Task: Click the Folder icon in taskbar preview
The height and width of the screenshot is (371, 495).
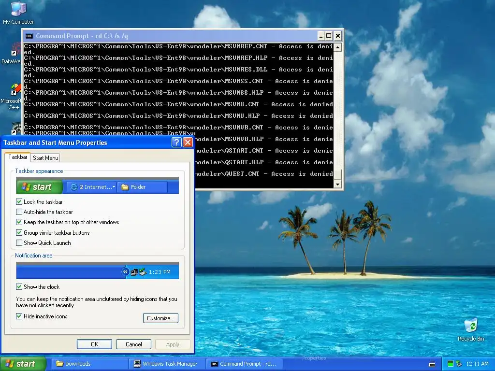Action: pyautogui.click(x=125, y=187)
